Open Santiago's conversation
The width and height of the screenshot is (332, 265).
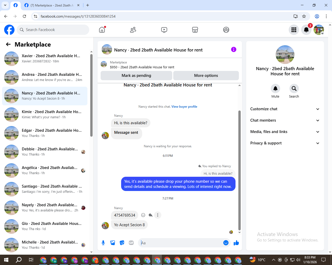45,189
